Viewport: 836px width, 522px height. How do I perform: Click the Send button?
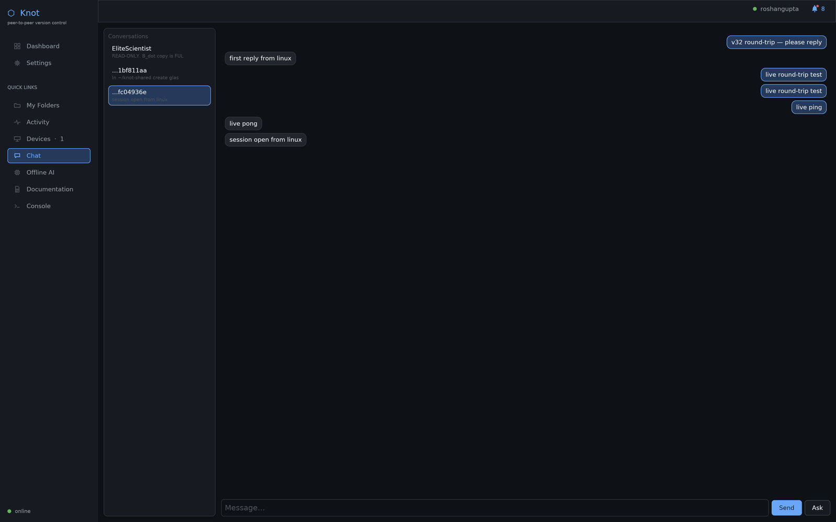[x=786, y=508]
